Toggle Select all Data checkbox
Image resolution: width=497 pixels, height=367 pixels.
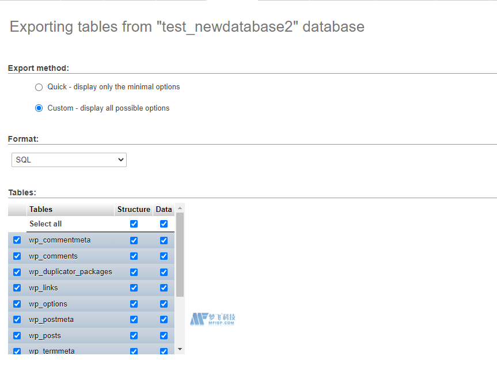[x=164, y=224]
